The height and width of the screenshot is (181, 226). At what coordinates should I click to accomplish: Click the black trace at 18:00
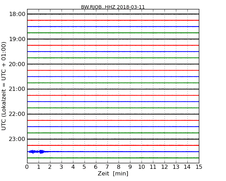click(113, 14)
